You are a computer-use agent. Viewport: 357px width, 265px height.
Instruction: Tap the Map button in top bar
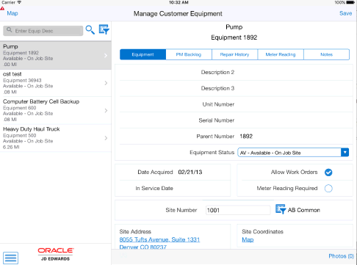12,13
